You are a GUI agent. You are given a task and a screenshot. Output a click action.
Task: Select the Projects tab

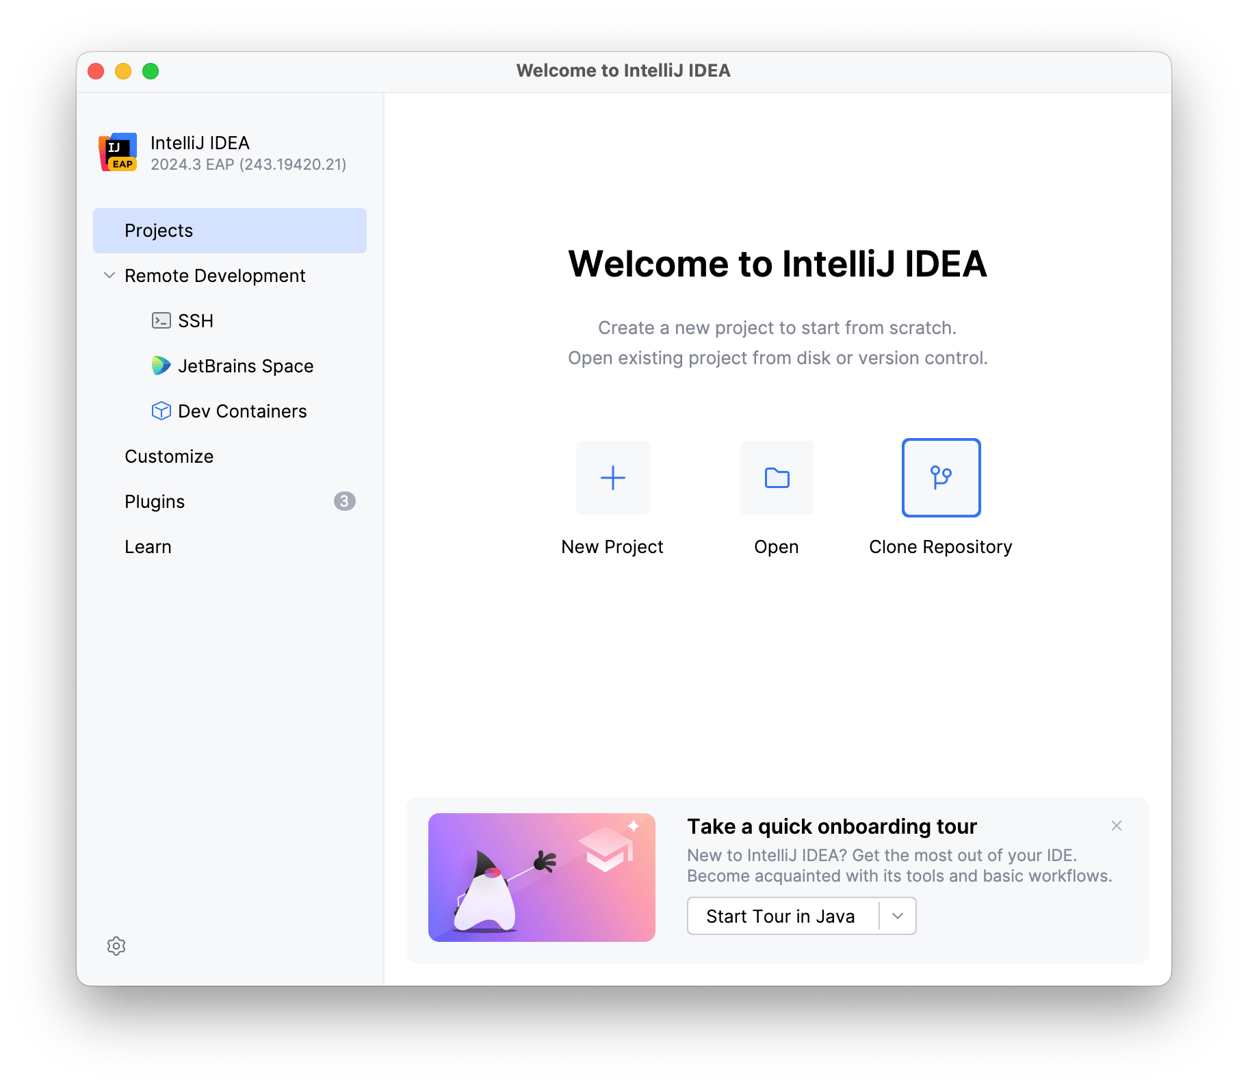click(x=230, y=231)
